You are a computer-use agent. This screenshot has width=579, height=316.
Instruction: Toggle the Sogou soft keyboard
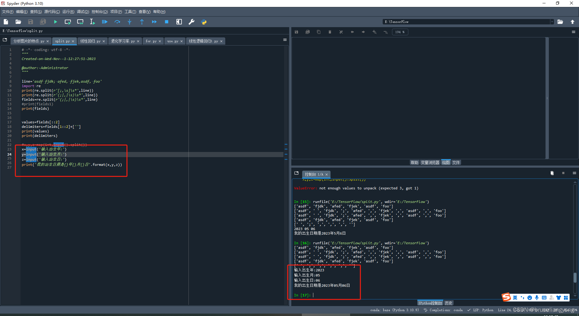point(544,297)
